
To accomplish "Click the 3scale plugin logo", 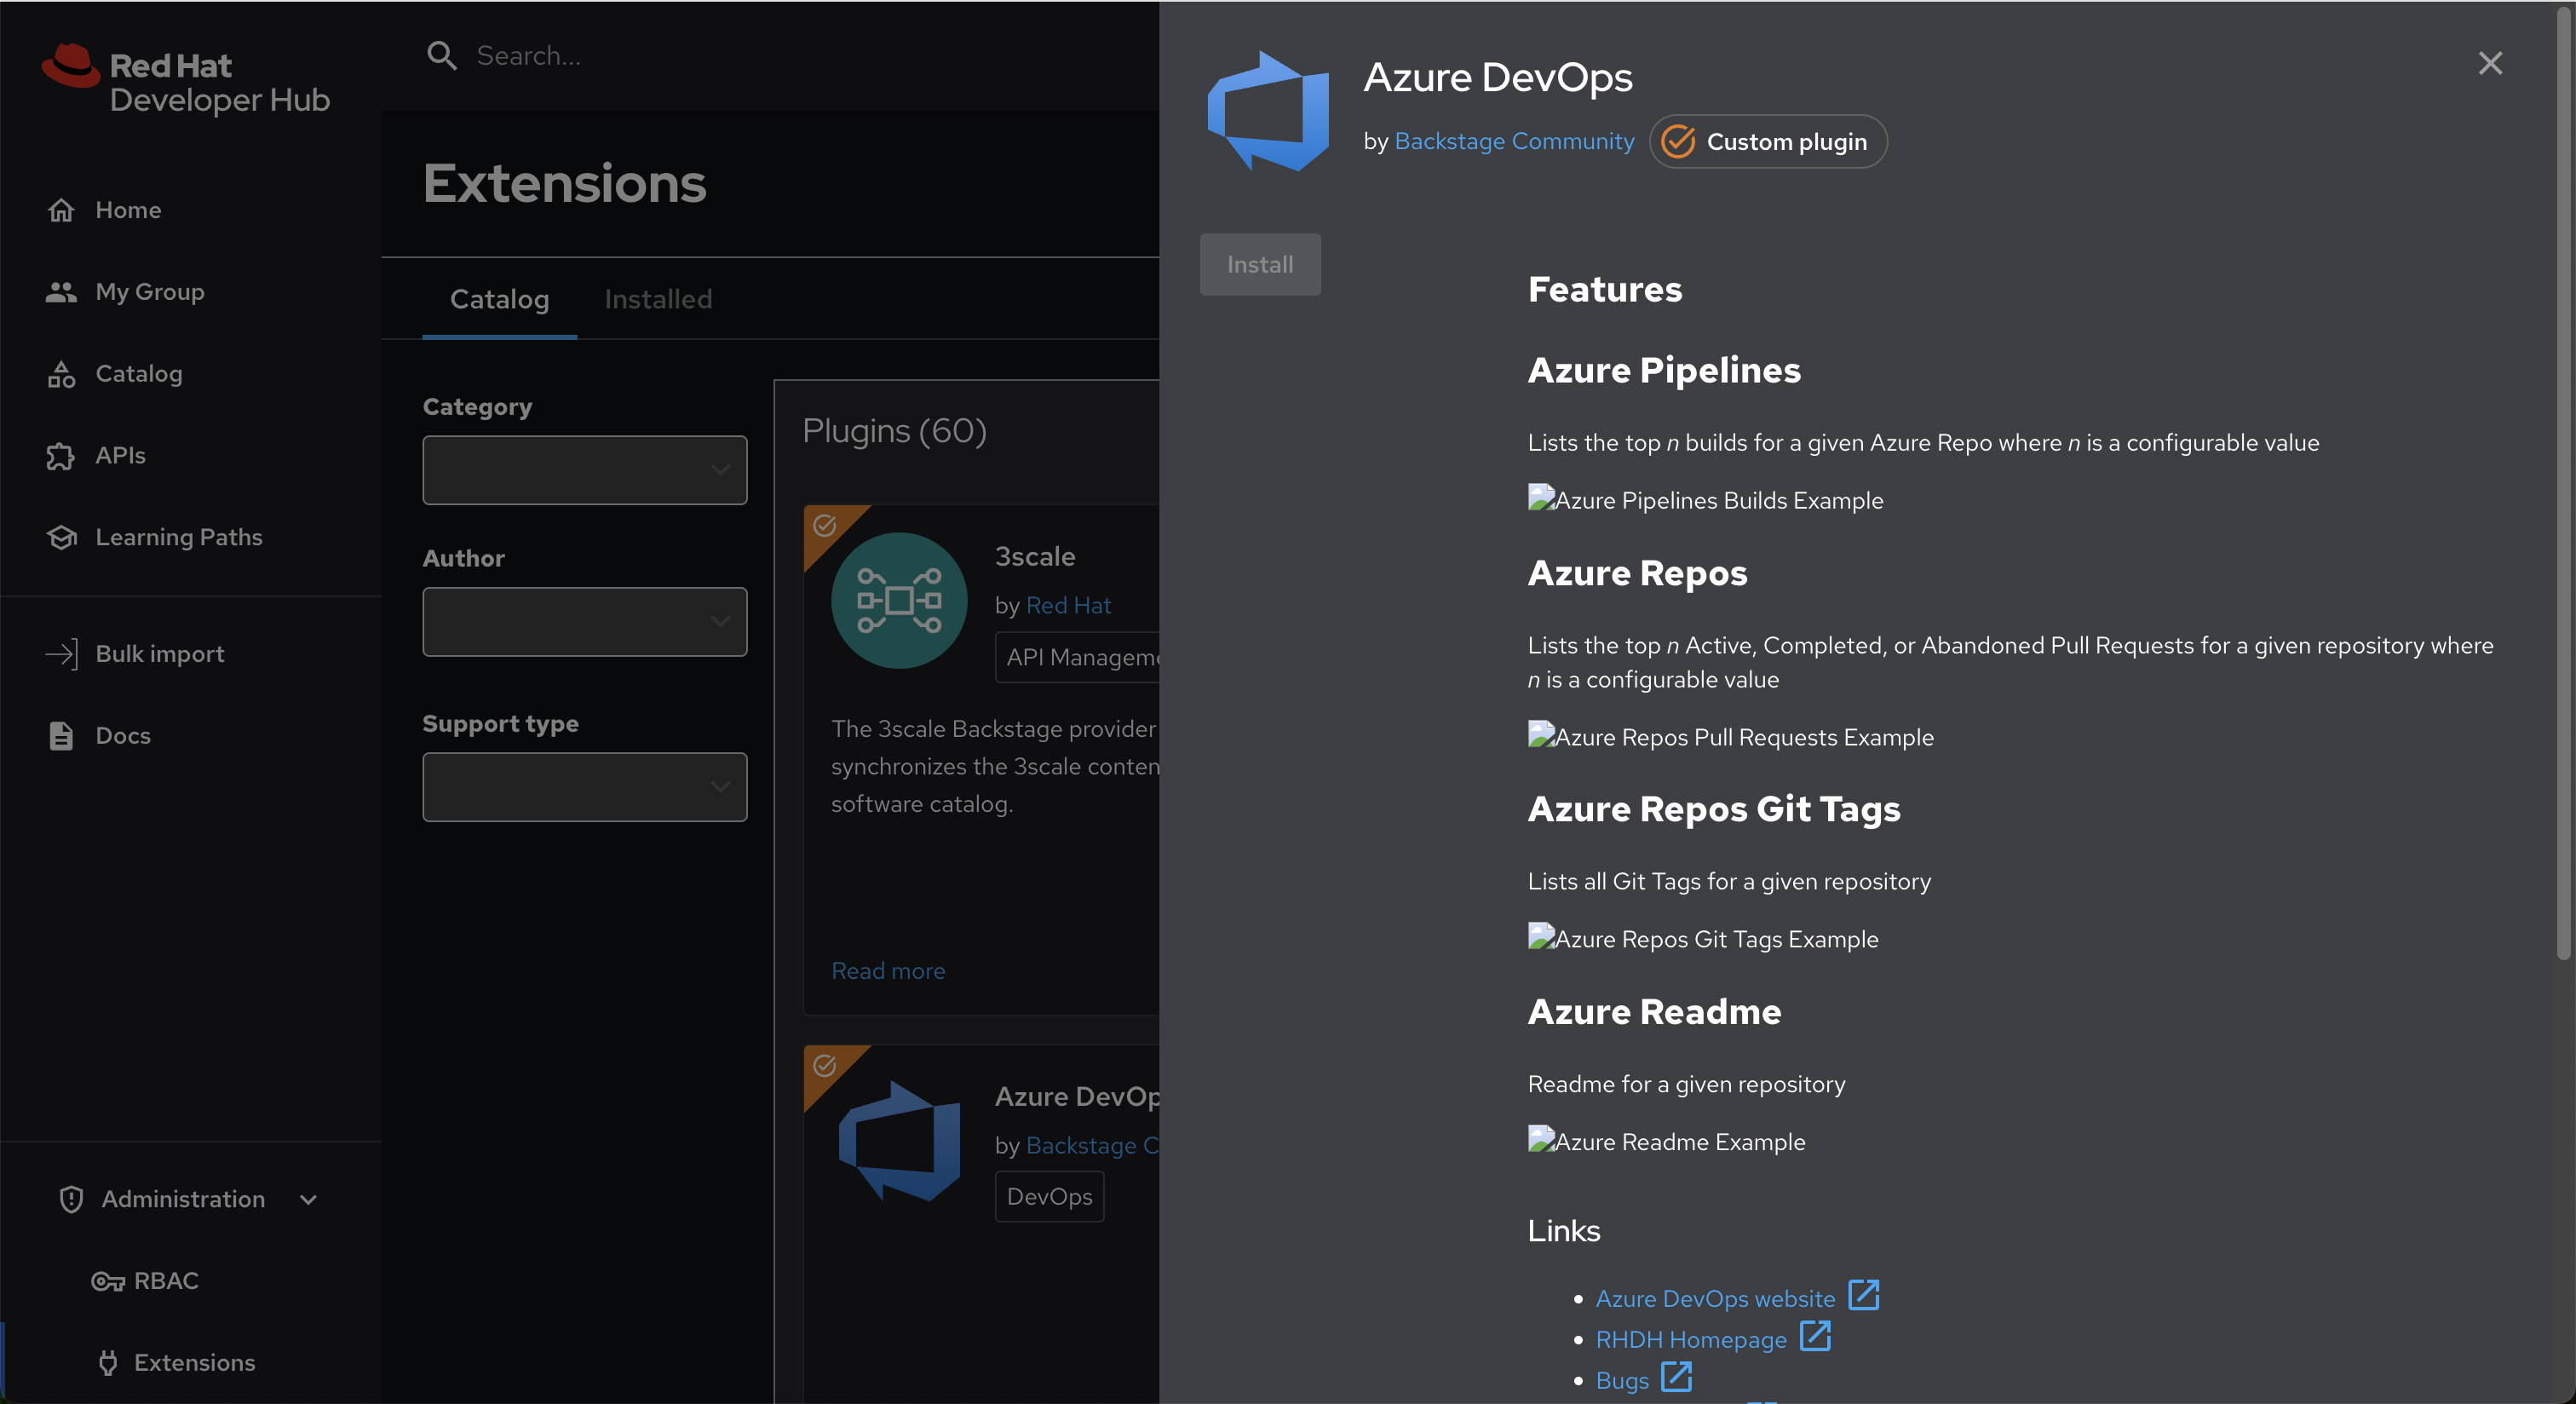I will click(x=899, y=600).
